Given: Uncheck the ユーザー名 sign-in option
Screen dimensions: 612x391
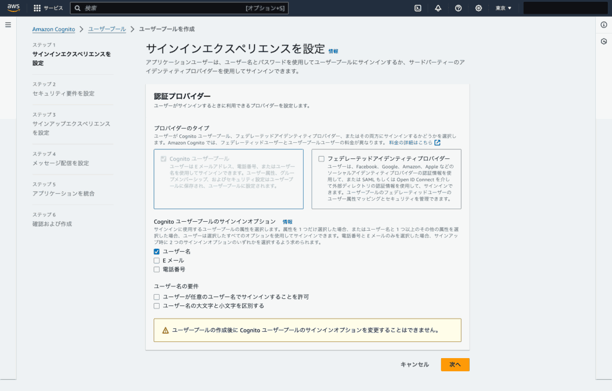Looking at the screenshot, I should click(157, 252).
